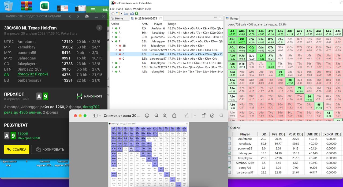Viewport: 343px width, 187px height.
Task: Toggle the karsakbay checkbox in Outline
Action: coord(229,144)
